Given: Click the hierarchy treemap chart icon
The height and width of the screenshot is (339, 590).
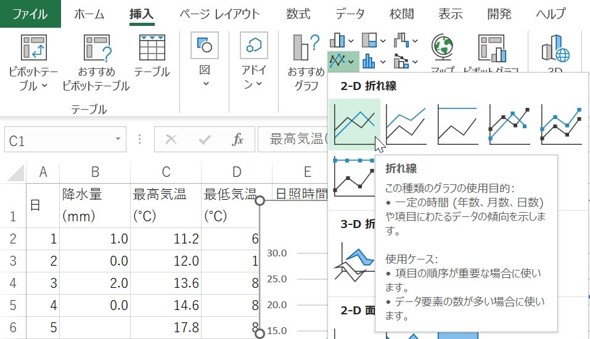Looking at the screenshot, I should [x=369, y=40].
